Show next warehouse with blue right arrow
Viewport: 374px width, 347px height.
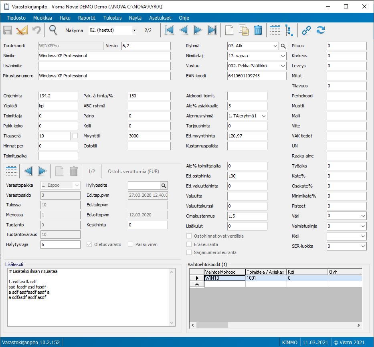[42, 171]
